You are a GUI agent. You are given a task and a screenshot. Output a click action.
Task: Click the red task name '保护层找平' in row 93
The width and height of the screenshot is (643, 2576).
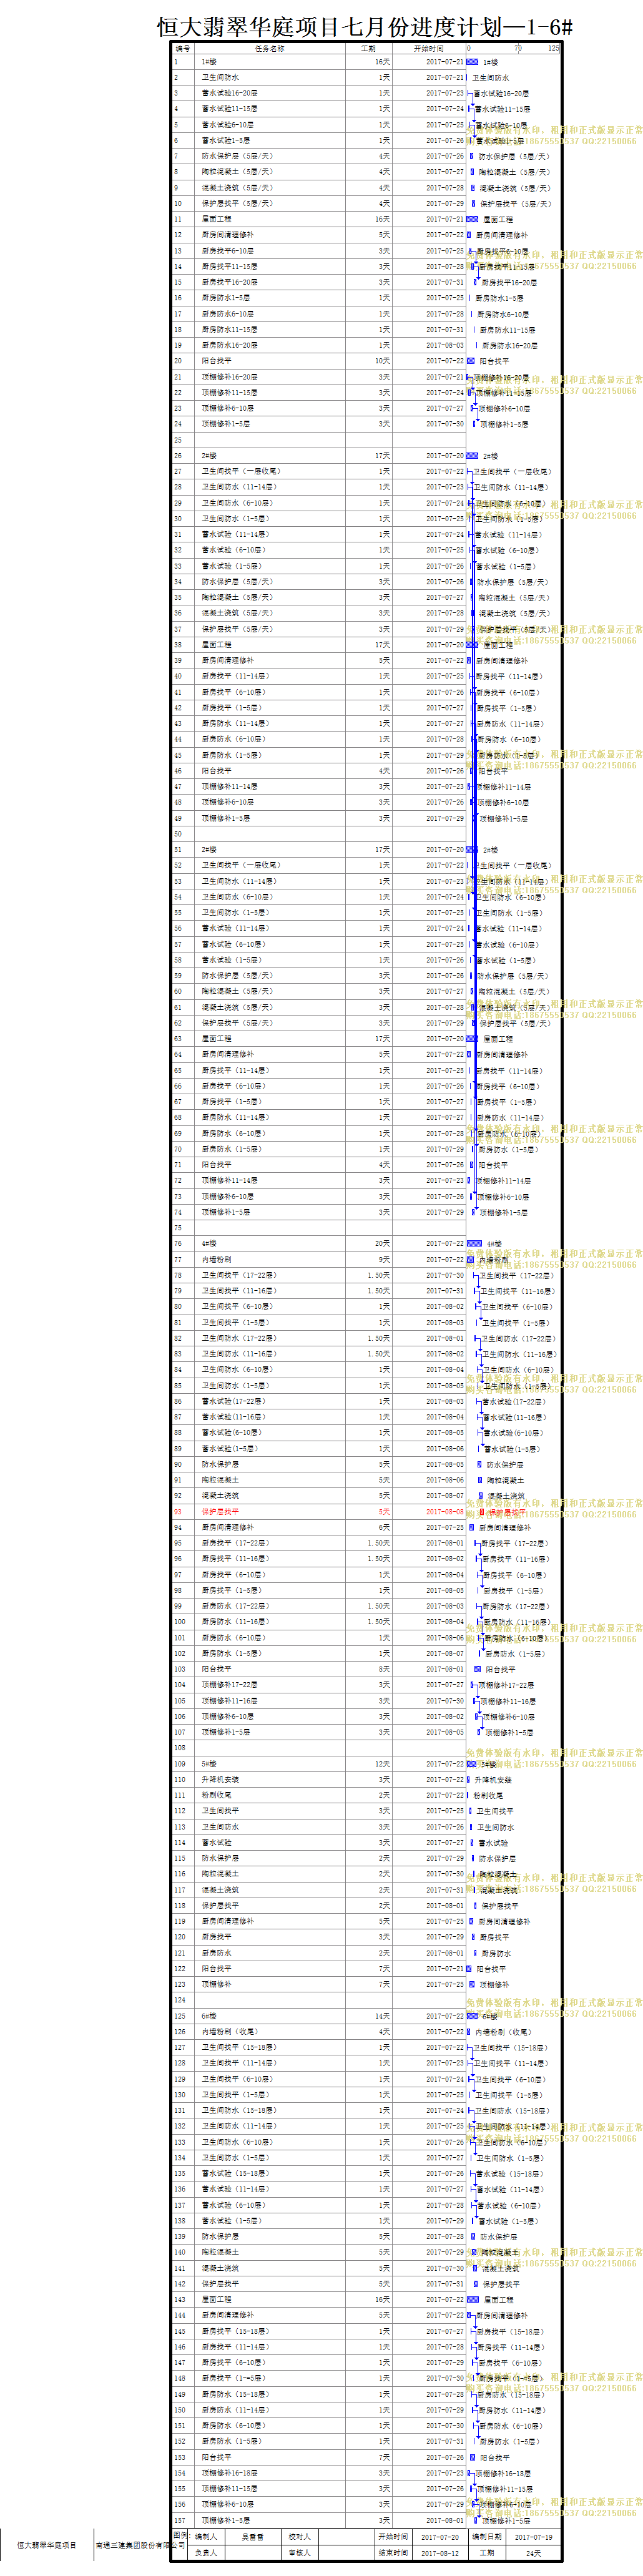(220, 1512)
